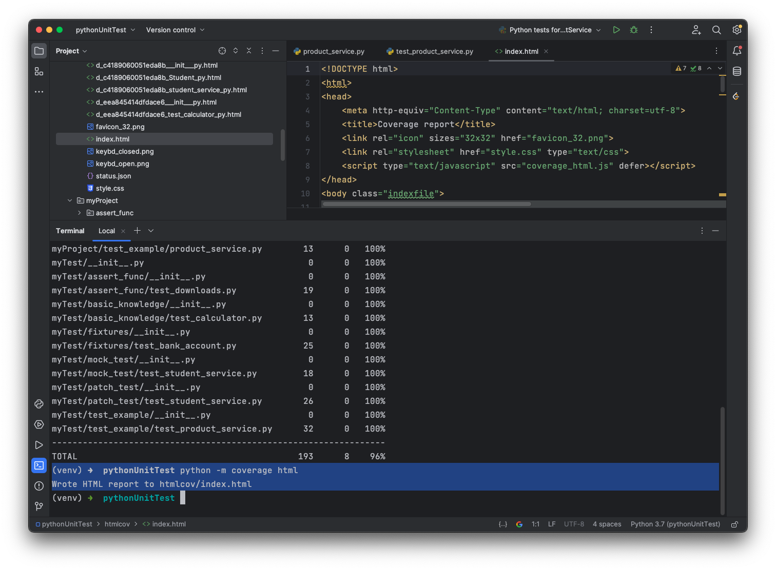Viewport: 776px width, 570px height.
Task: Open the Python Console tool window
Action: 39,404
